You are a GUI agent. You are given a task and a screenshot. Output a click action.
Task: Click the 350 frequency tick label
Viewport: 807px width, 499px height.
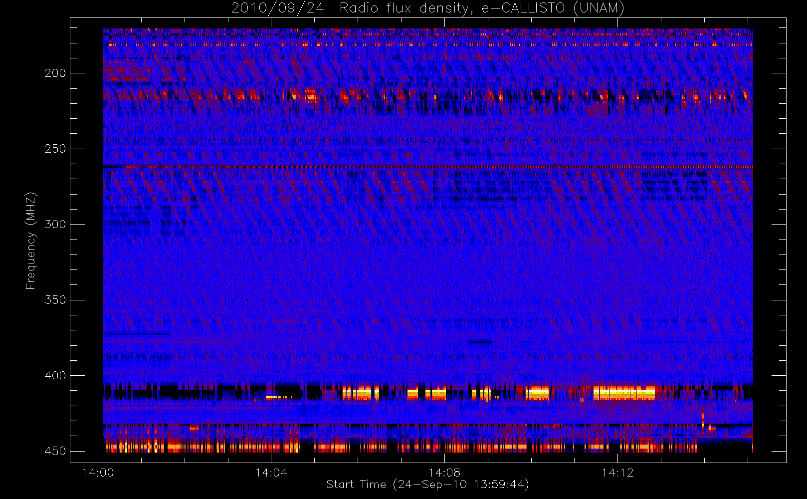click(x=55, y=299)
